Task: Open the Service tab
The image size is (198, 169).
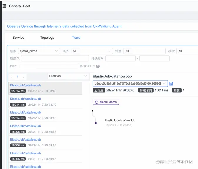Action: click(18, 38)
